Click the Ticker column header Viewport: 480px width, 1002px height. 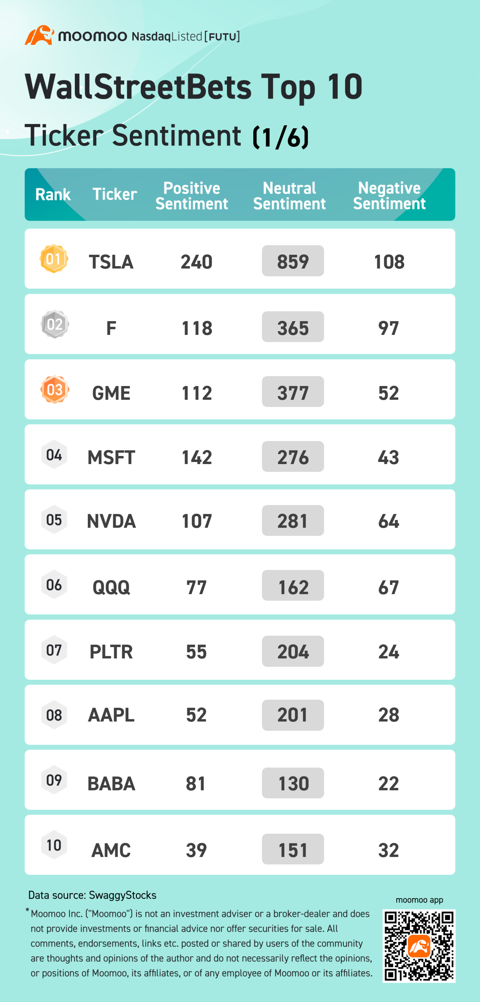[115, 194]
